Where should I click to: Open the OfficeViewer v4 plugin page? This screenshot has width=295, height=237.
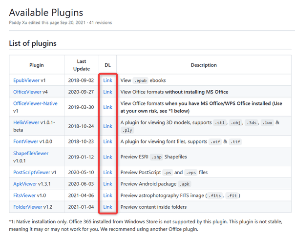[27, 92]
